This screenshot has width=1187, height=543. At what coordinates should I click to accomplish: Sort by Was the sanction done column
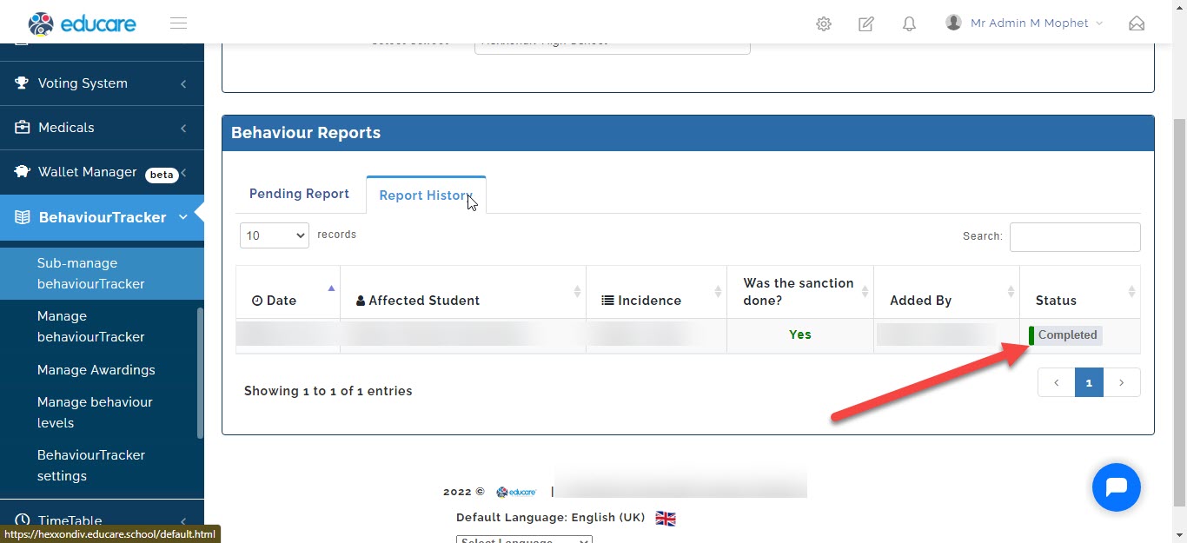tap(799, 292)
